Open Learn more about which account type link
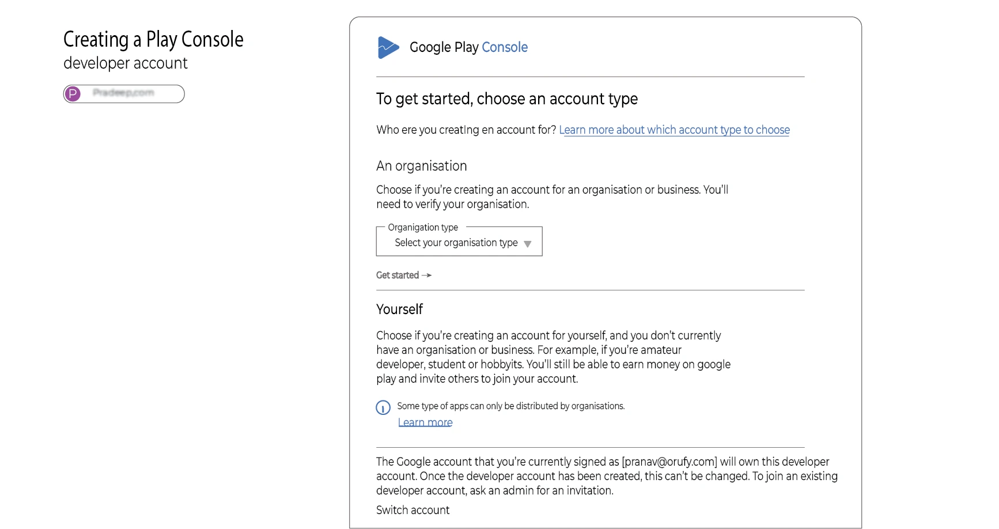 (674, 130)
